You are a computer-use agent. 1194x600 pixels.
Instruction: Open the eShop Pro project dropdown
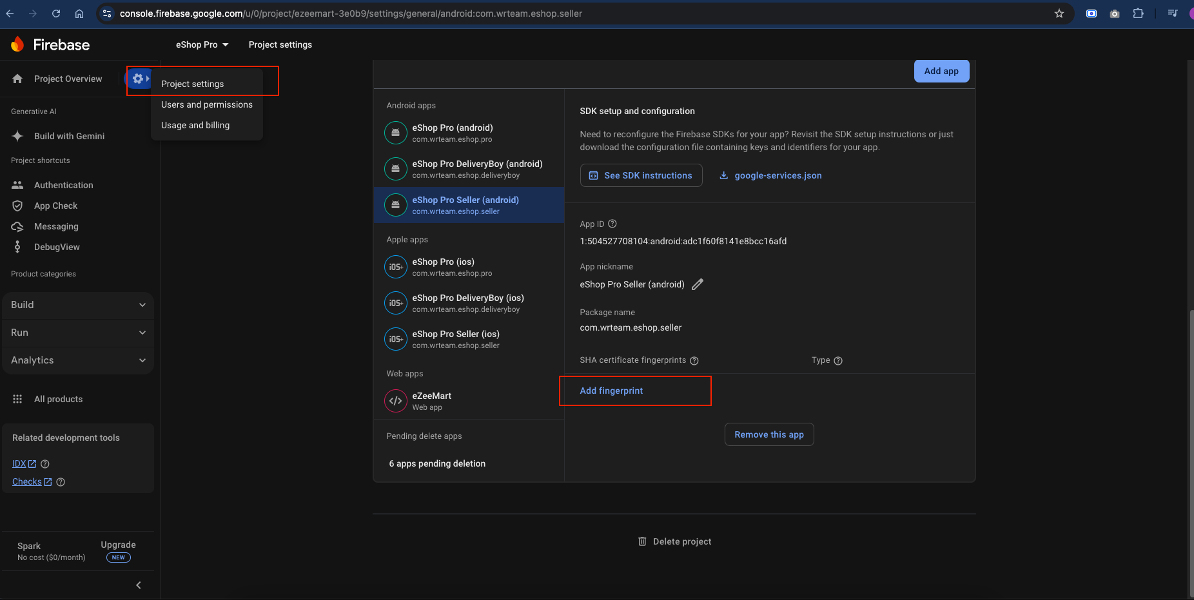(202, 44)
